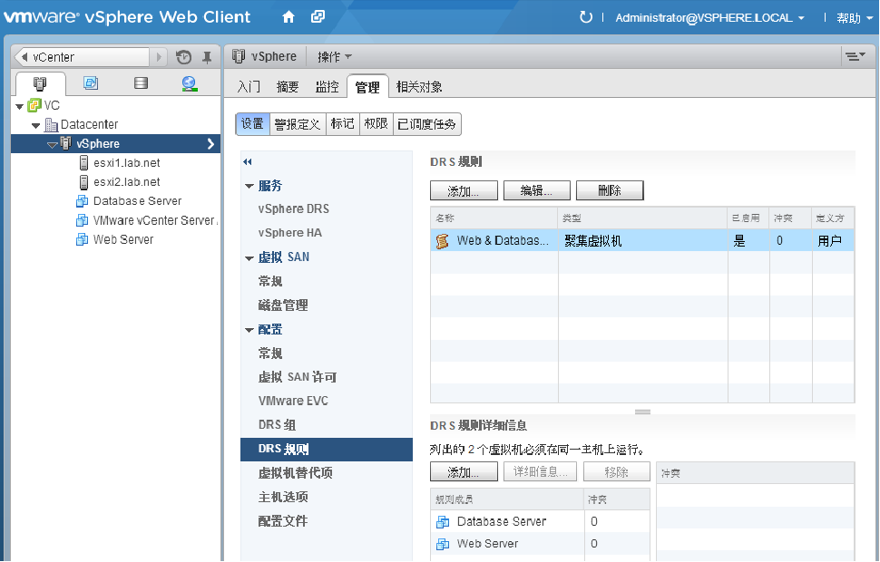Viewport: 880px width, 562px height.
Task: Switch to the 入门 tab
Action: (x=249, y=87)
